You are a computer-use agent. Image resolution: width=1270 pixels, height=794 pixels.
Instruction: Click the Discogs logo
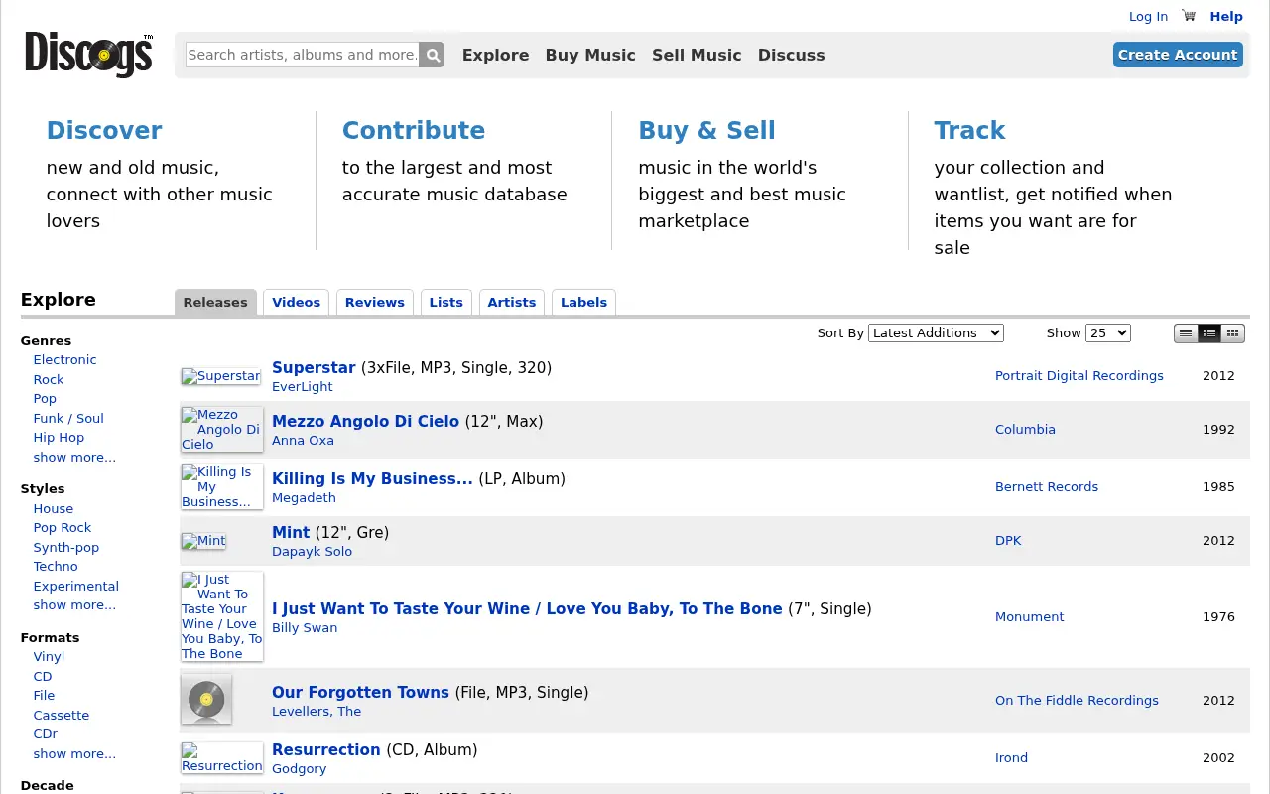point(89,55)
